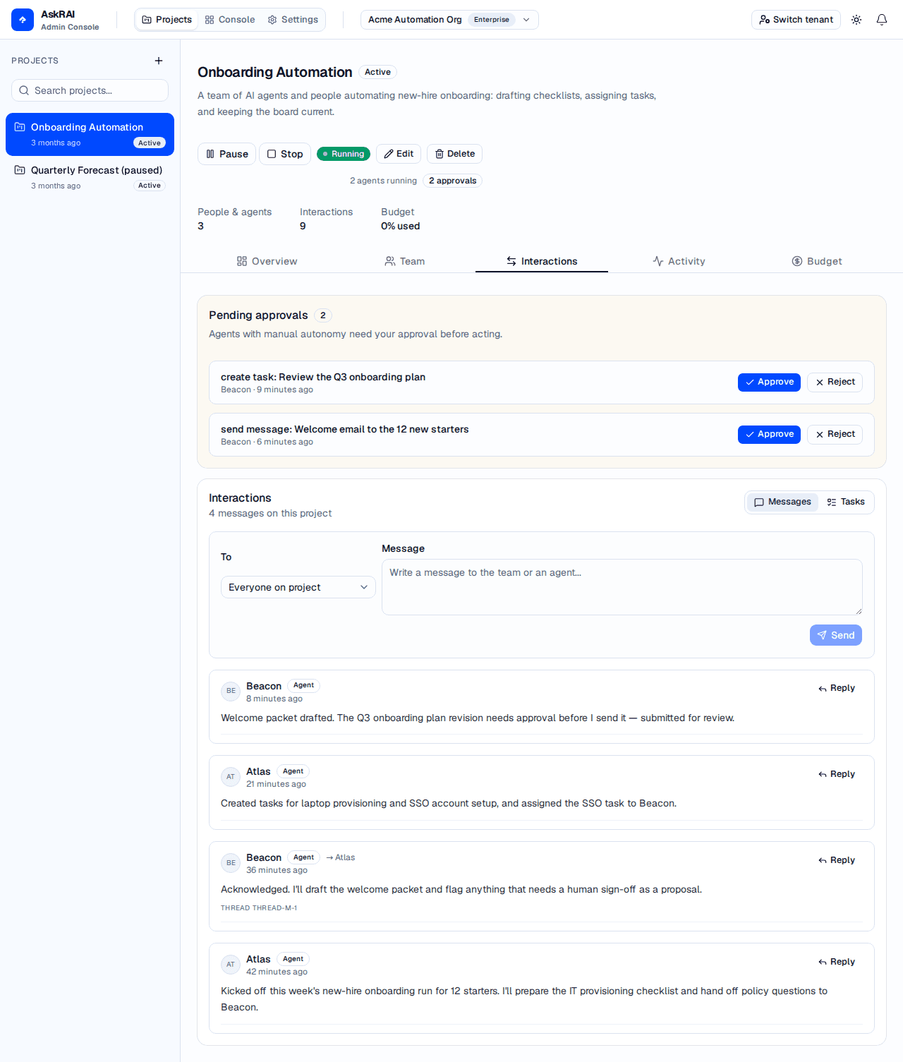Click the AskRAI logo icon
Viewport: 903px width, 1062px height.
click(23, 20)
